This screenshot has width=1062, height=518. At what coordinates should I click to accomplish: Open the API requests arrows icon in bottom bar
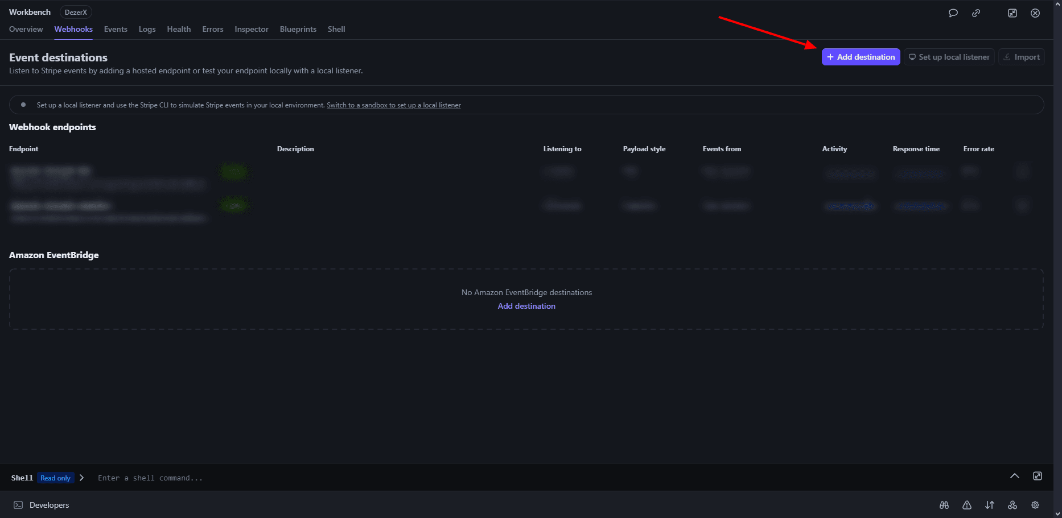click(990, 505)
